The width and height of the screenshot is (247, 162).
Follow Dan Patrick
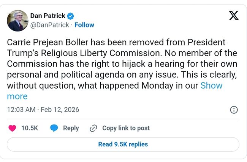(x=84, y=25)
